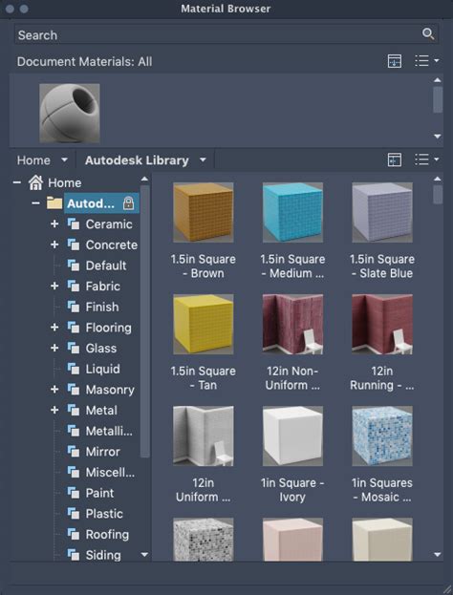Select the Roofing category
This screenshot has width=453, height=595.
click(107, 534)
